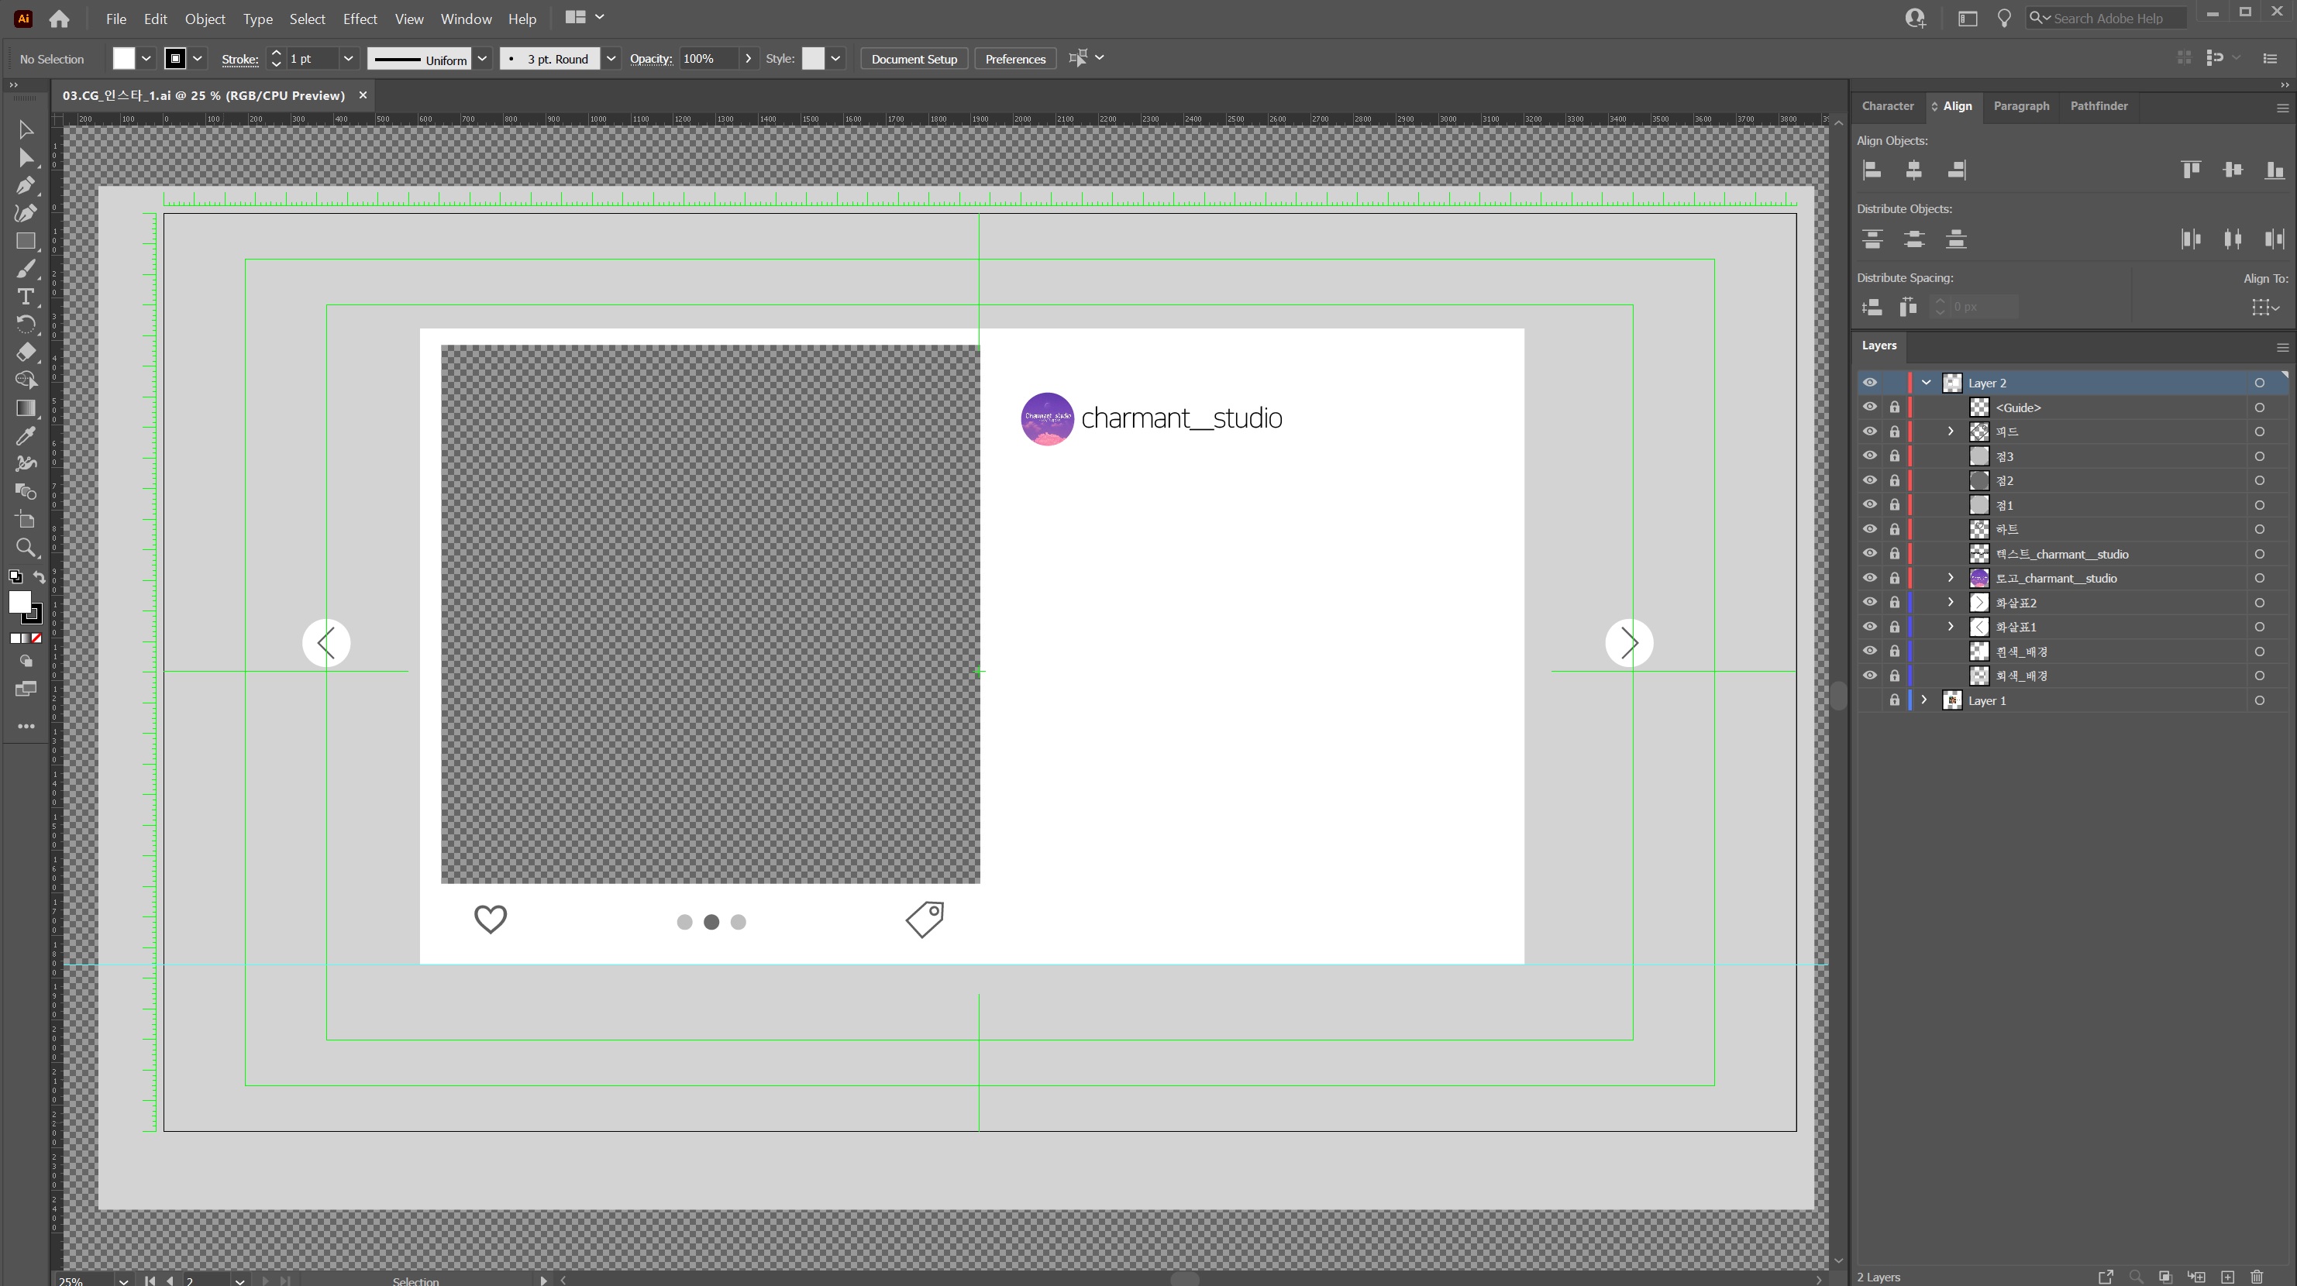Unlock the <Guide> sublayer
Image resolution: width=2297 pixels, height=1286 pixels.
1895,407
